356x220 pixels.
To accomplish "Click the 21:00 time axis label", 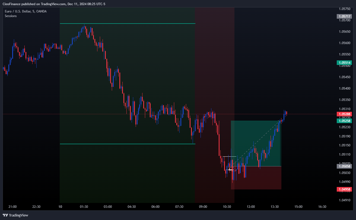I will tap(12, 207).
